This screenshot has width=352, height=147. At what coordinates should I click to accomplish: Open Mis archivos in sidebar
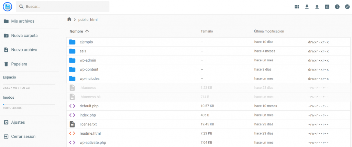click(23, 21)
